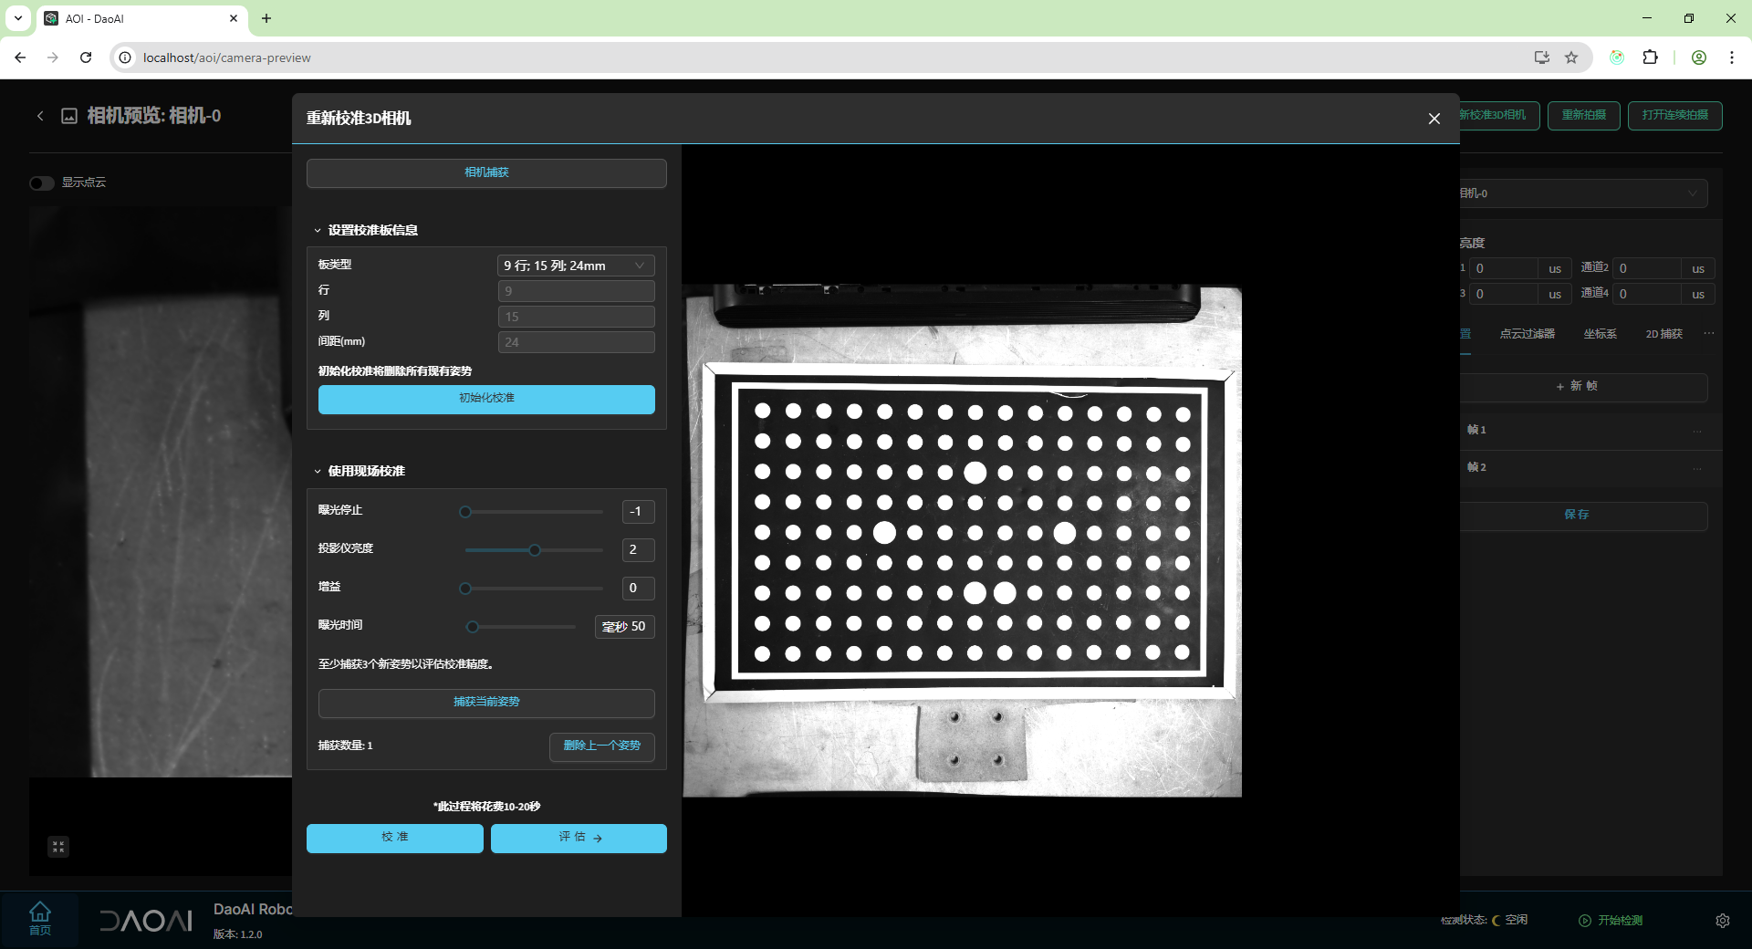Click the 曝光时间 毫秒 value box

[625, 627]
